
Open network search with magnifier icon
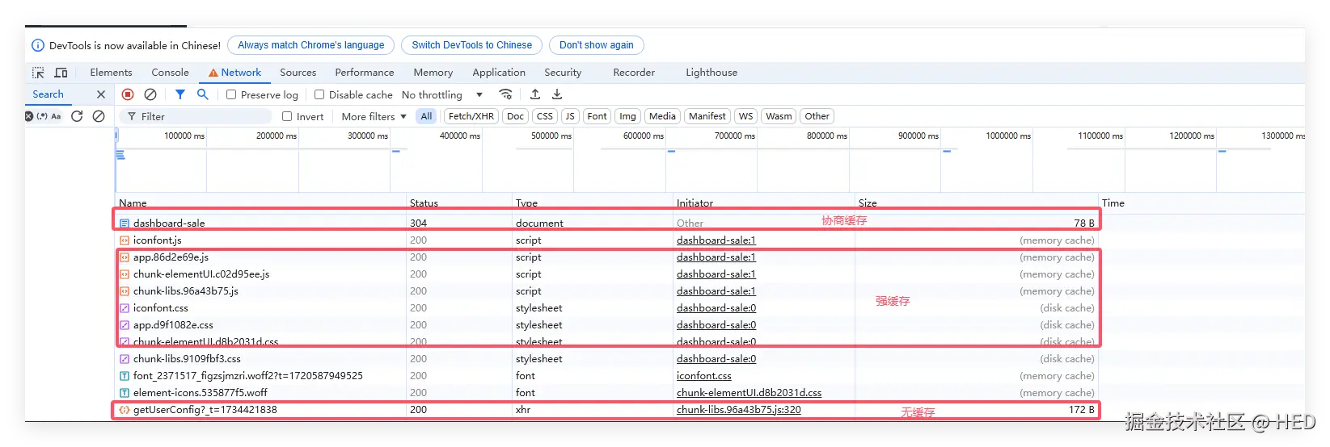pos(203,94)
